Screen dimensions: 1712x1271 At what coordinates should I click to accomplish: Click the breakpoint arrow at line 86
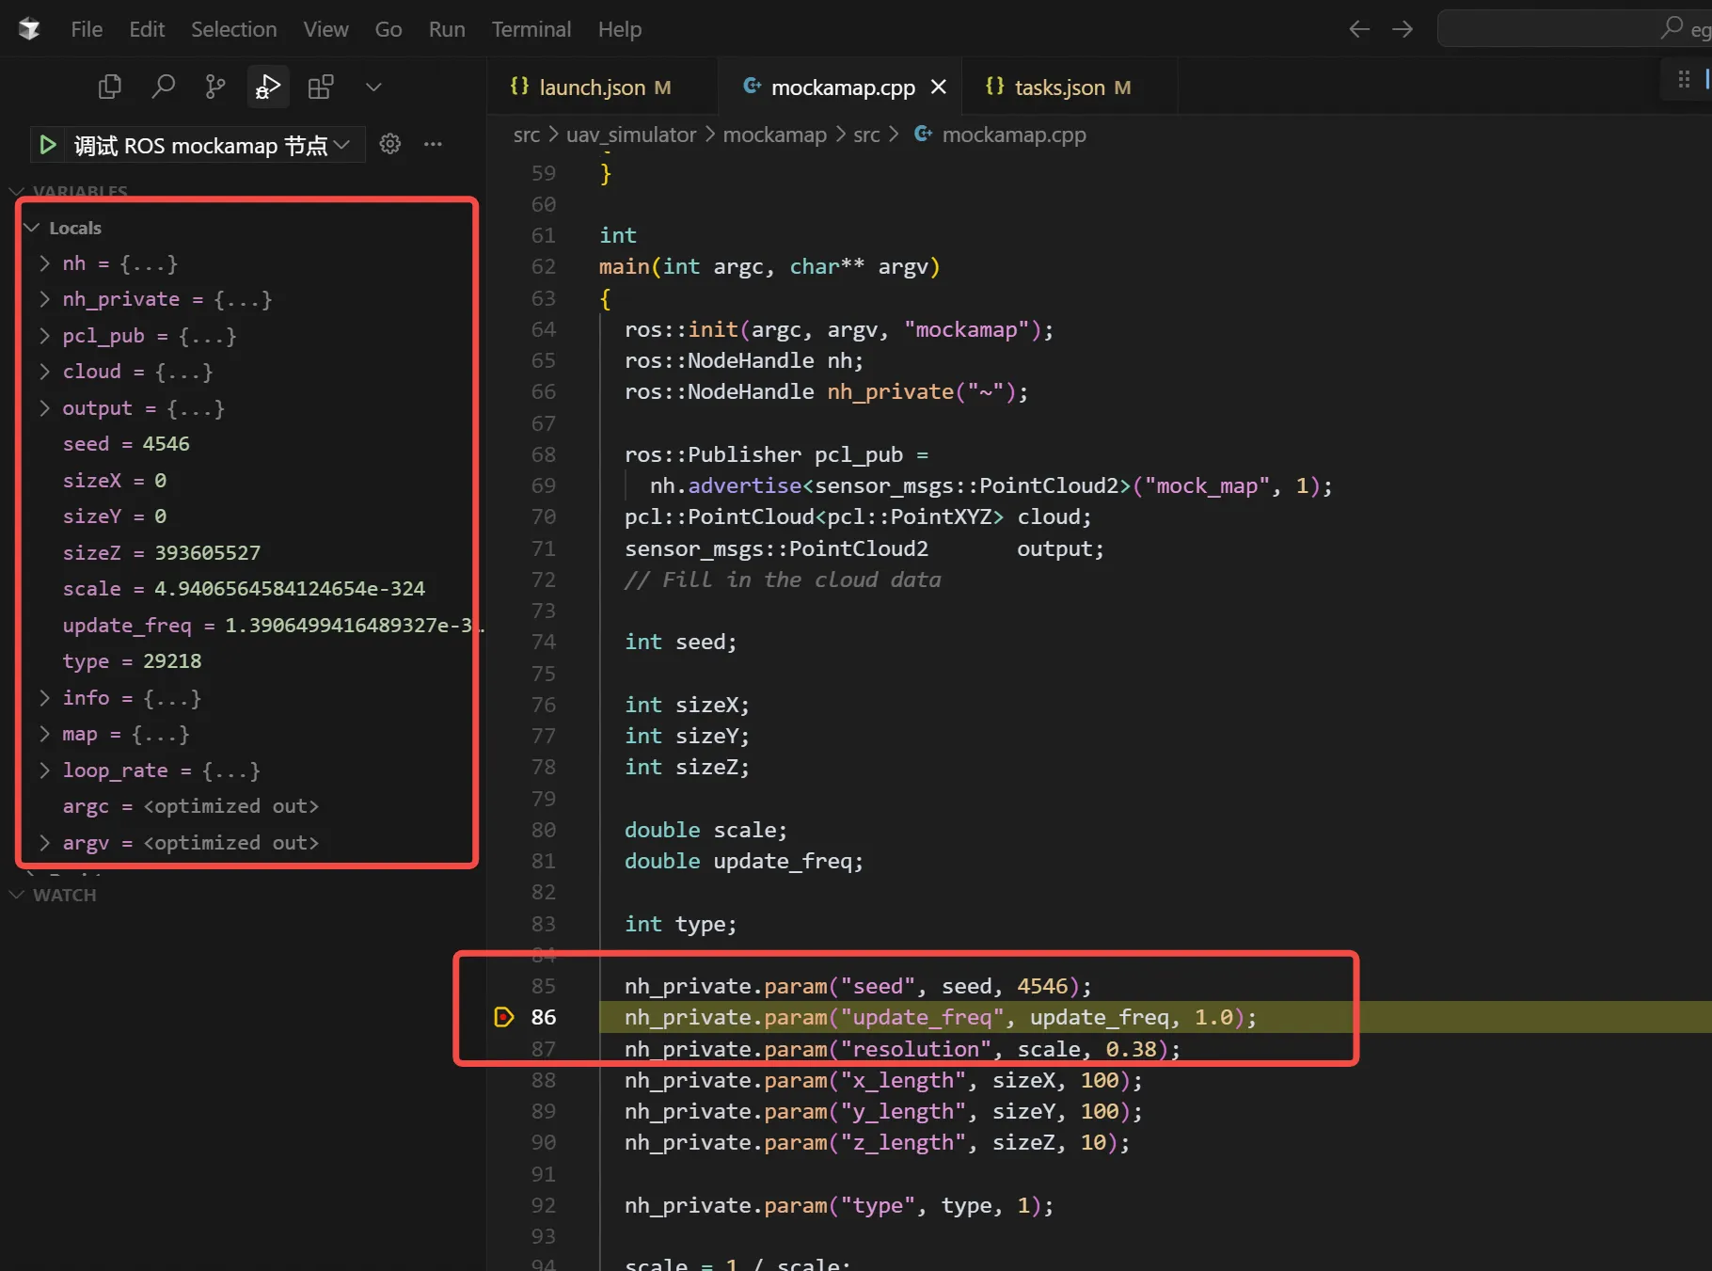tap(504, 1017)
